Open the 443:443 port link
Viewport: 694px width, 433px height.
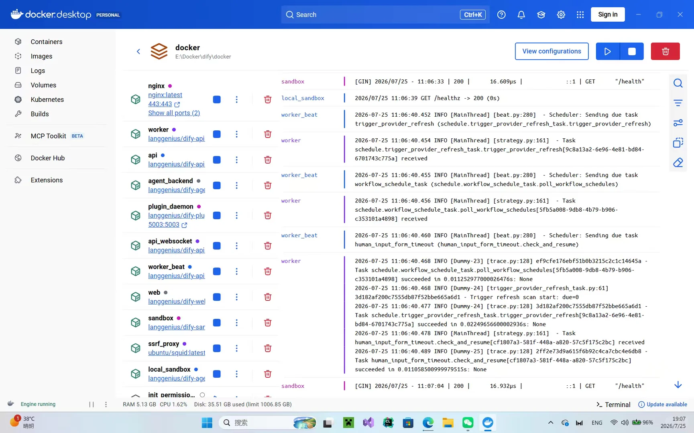tap(164, 104)
